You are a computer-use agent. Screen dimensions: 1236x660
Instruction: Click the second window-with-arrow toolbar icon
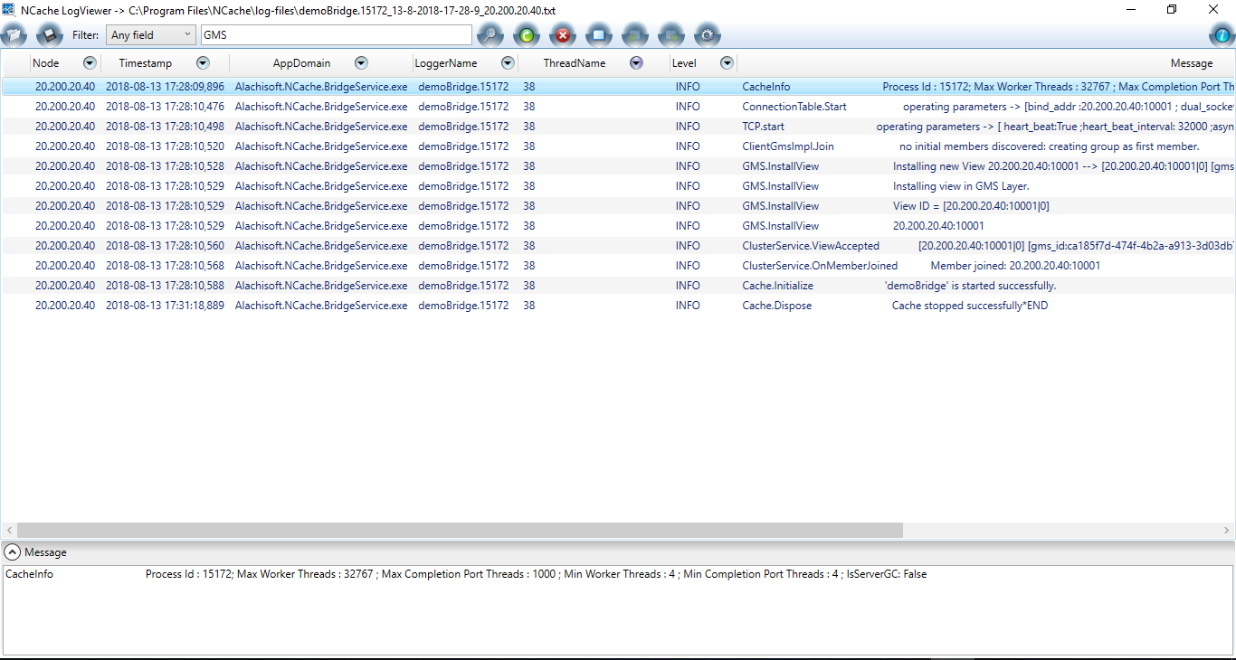tap(671, 35)
